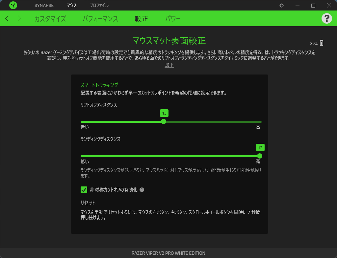Viewport: 337px width, 258px height.
Task: Click the Razer Synapse logo icon
Action: (13, 5)
